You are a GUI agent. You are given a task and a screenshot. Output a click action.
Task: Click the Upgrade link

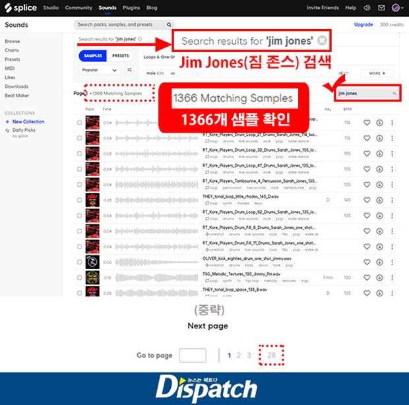click(363, 24)
